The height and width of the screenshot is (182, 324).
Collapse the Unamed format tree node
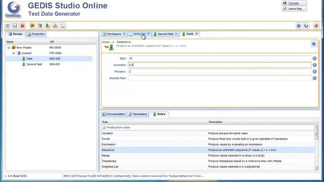pyautogui.click(x=14, y=53)
